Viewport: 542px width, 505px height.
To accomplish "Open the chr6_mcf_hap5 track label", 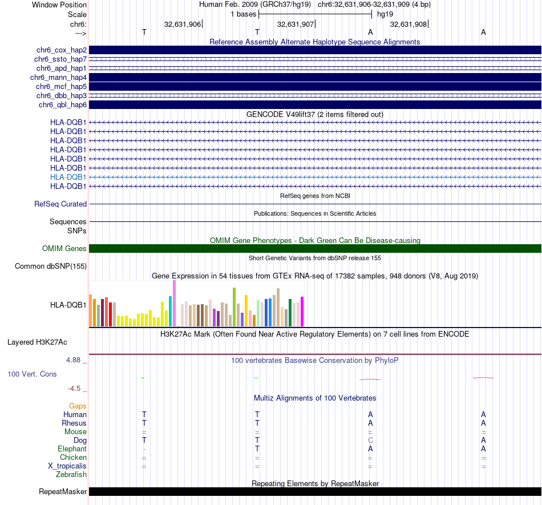I will point(61,86).
